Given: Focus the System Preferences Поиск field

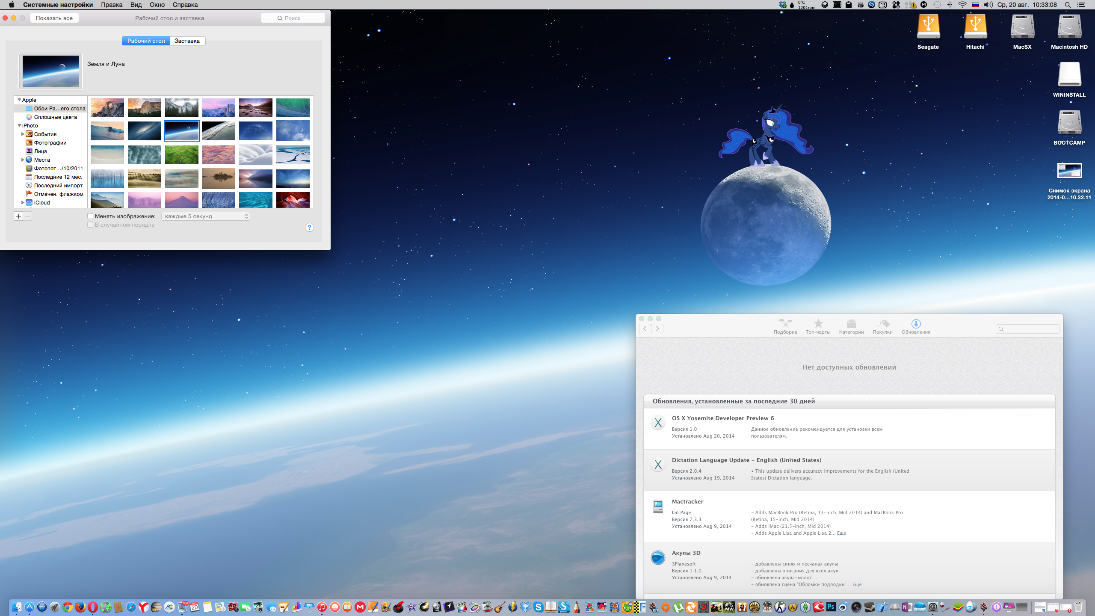Looking at the screenshot, I should click(x=293, y=18).
